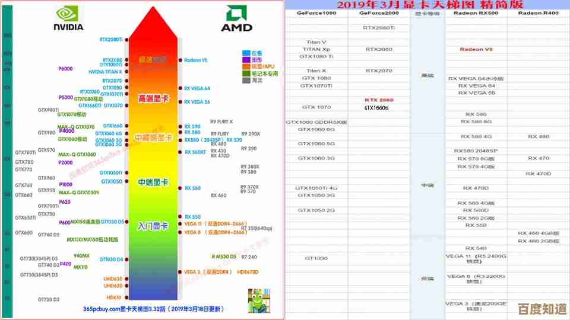
Task: Select RX 460 4GB版 in R400 column
Action: click(539, 233)
